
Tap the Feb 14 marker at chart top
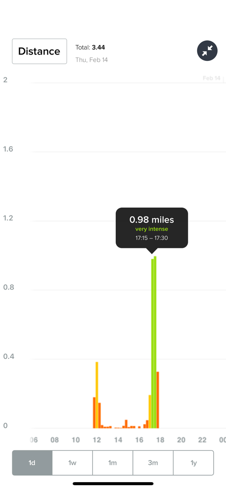211,78
